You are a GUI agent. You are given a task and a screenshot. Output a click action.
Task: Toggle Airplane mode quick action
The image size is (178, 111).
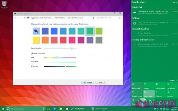tap(137, 94)
